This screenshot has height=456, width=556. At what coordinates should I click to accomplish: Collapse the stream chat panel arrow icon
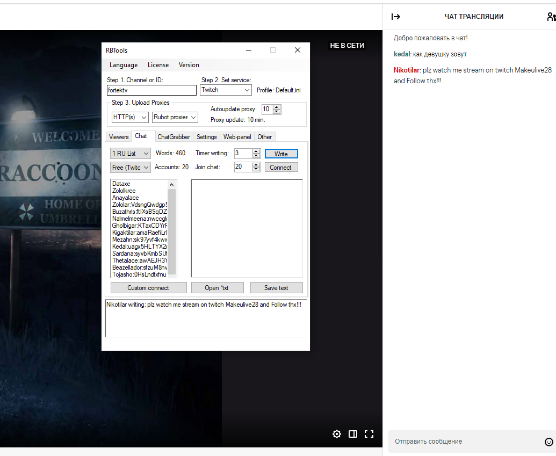(395, 17)
